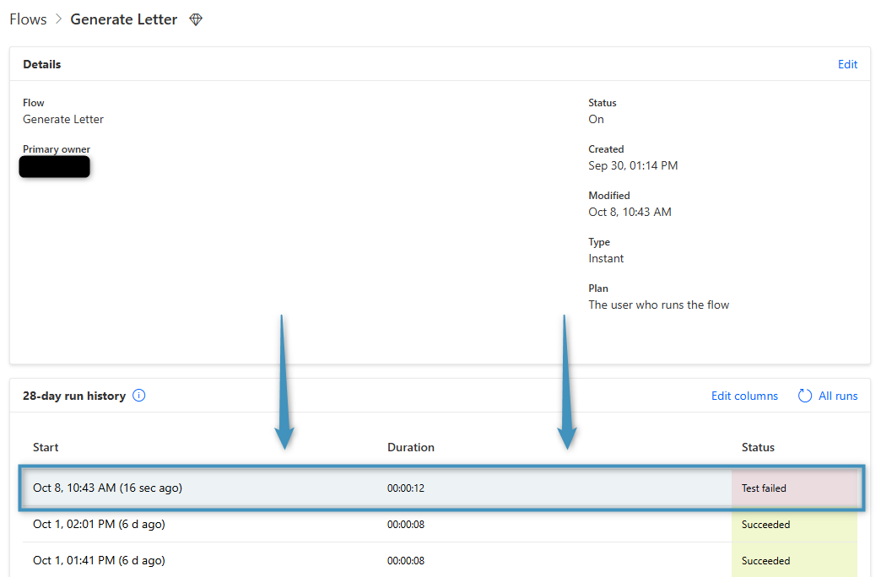Click the circular refresh icon beside All runs

click(805, 396)
